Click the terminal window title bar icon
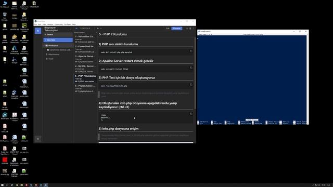 click(x=199, y=31)
